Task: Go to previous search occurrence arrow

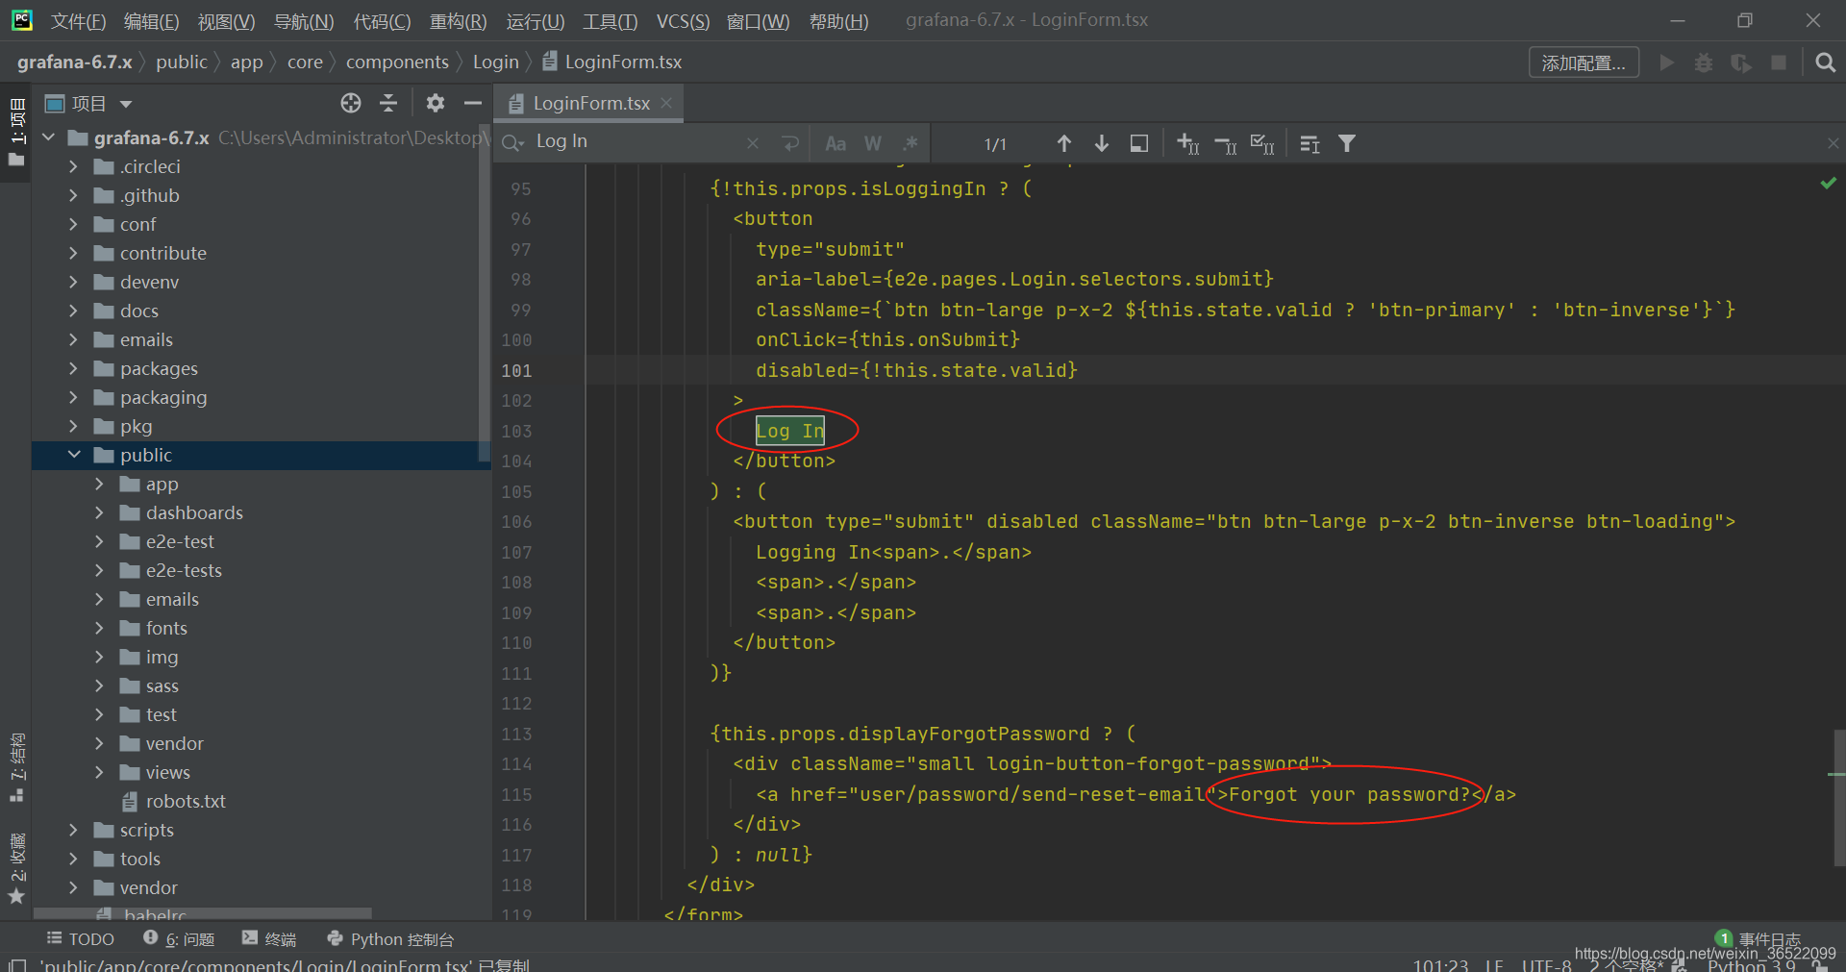Action: (1063, 143)
